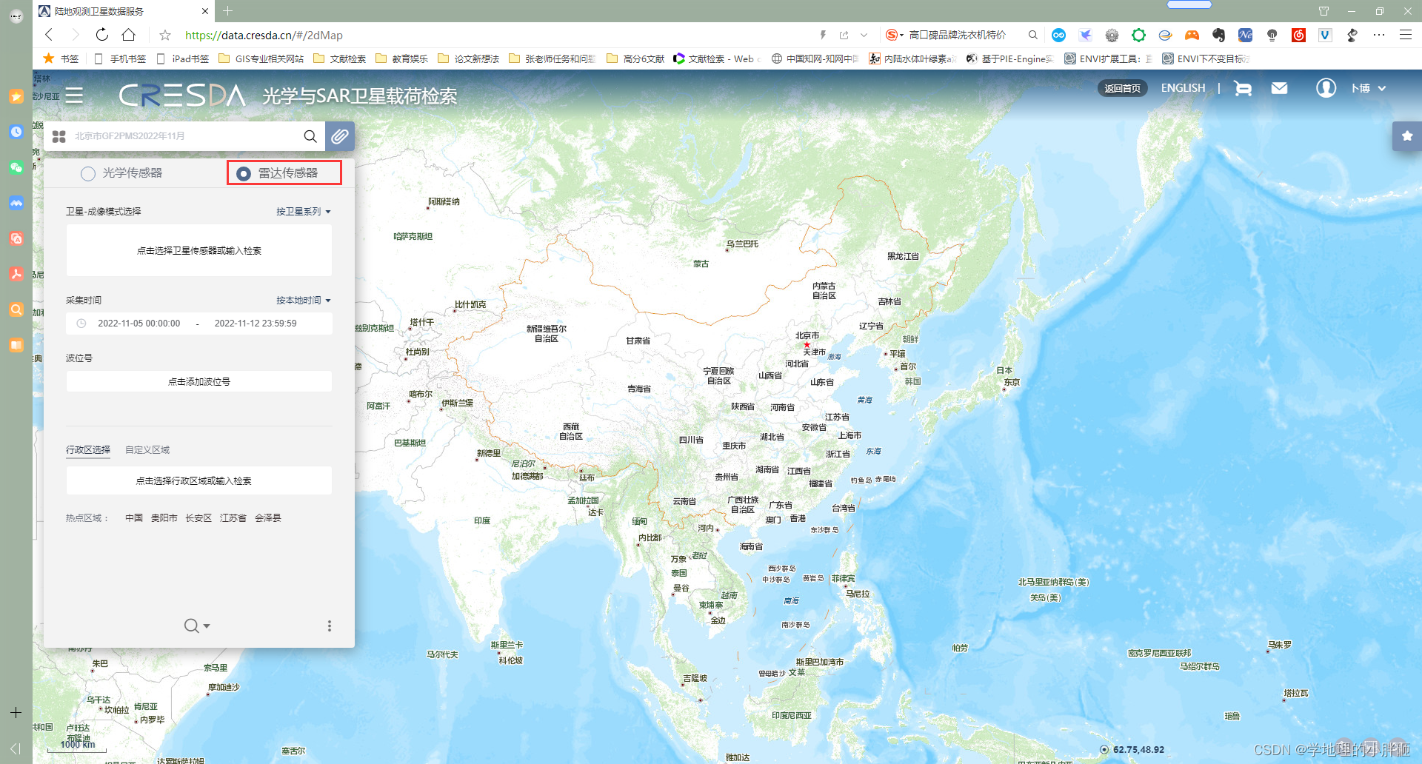Open the grid category icon in search box
This screenshot has width=1422, height=764.
point(59,136)
